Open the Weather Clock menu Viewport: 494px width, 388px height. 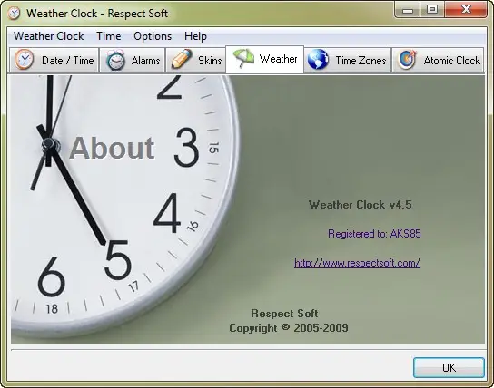(x=48, y=36)
